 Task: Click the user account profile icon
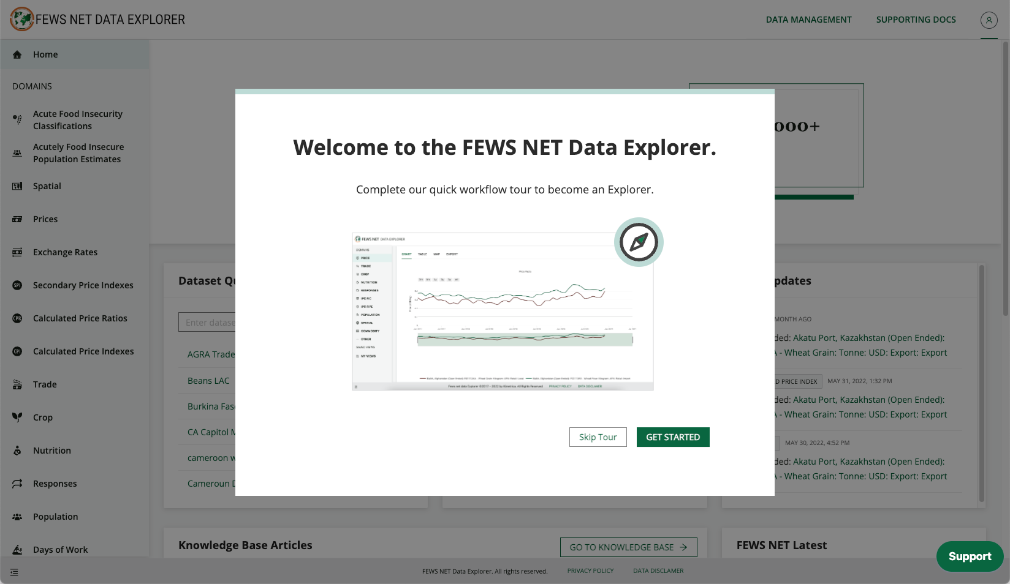pos(989,20)
